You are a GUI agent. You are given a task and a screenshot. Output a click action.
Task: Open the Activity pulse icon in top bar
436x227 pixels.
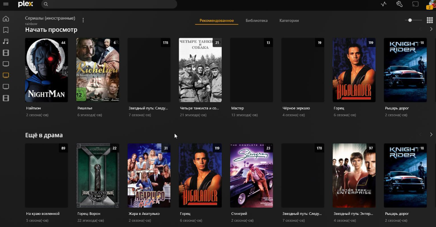(384, 4)
